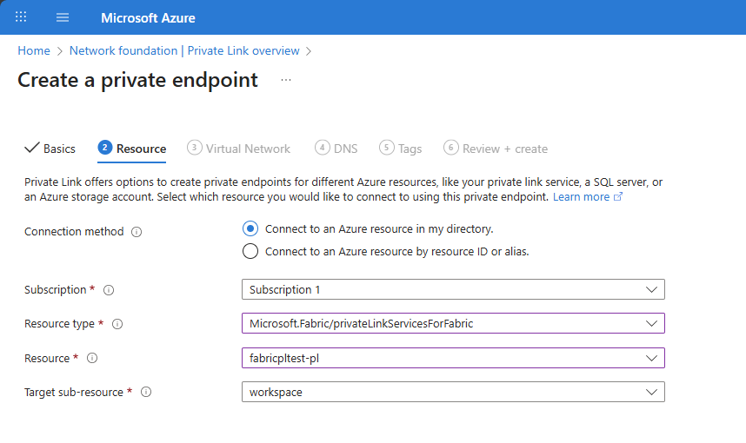
Task: Expand the Target sub-resource workspace dropdown
Action: (x=453, y=392)
